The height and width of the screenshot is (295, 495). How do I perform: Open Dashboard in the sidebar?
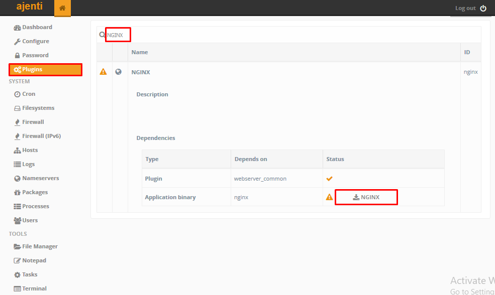[x=37, y=27]
